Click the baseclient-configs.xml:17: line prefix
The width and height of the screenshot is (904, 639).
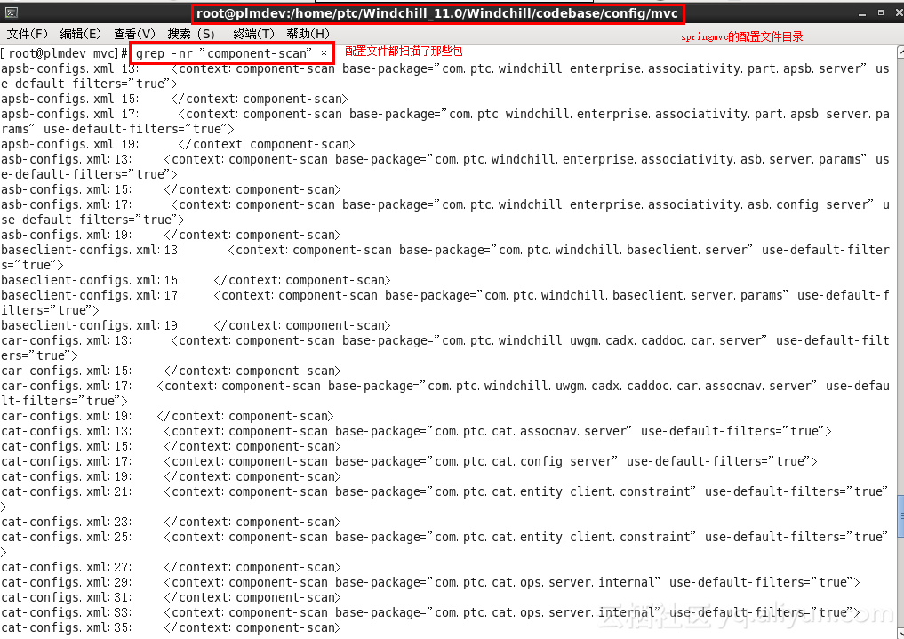(x=91, y=295)
